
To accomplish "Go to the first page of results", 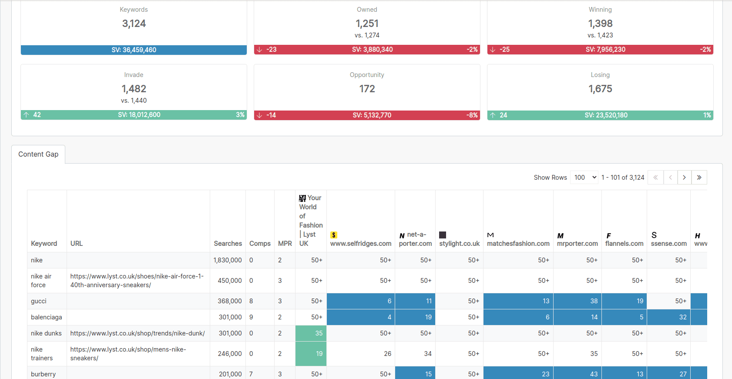I will (655, 178).
